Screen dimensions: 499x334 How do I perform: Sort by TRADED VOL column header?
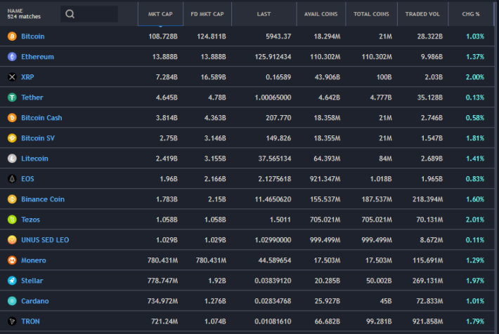click(x=422, y=14)
